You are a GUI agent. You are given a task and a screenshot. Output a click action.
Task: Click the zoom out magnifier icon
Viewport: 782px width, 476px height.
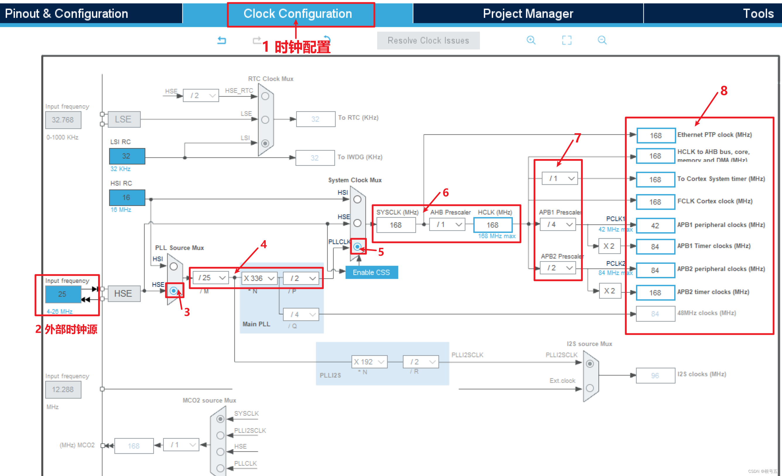tap(602, 40)
